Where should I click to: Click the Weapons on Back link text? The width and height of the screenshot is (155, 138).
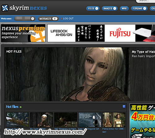click(65, 129)
